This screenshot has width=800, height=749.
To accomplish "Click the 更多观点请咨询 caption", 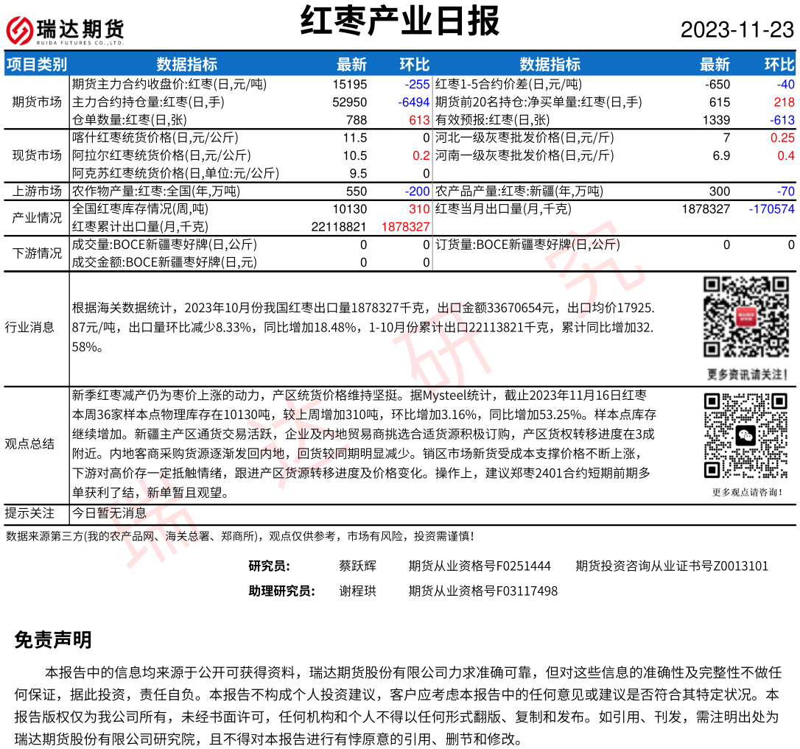I will coord(747,492).
